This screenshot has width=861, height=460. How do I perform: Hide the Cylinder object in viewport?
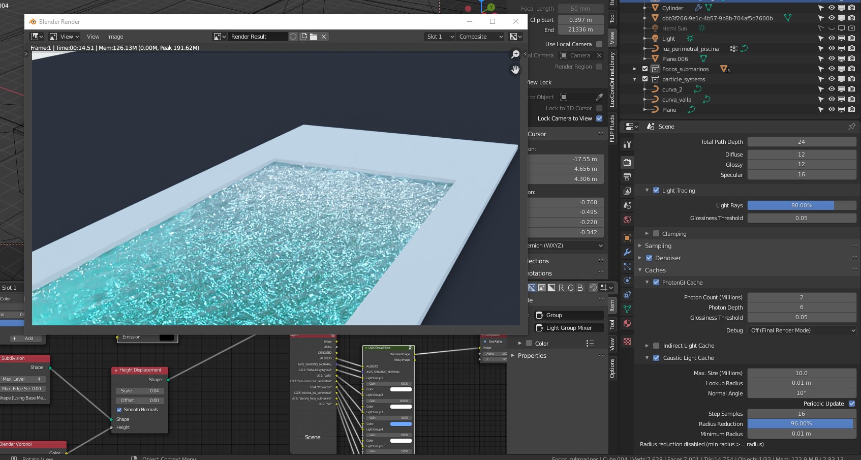click(x=832, y=8)
